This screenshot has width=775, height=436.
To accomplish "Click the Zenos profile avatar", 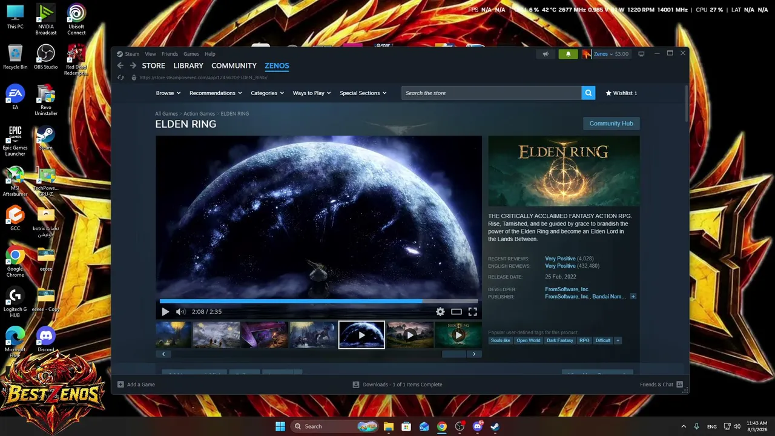I will click(x=586, y=54).
